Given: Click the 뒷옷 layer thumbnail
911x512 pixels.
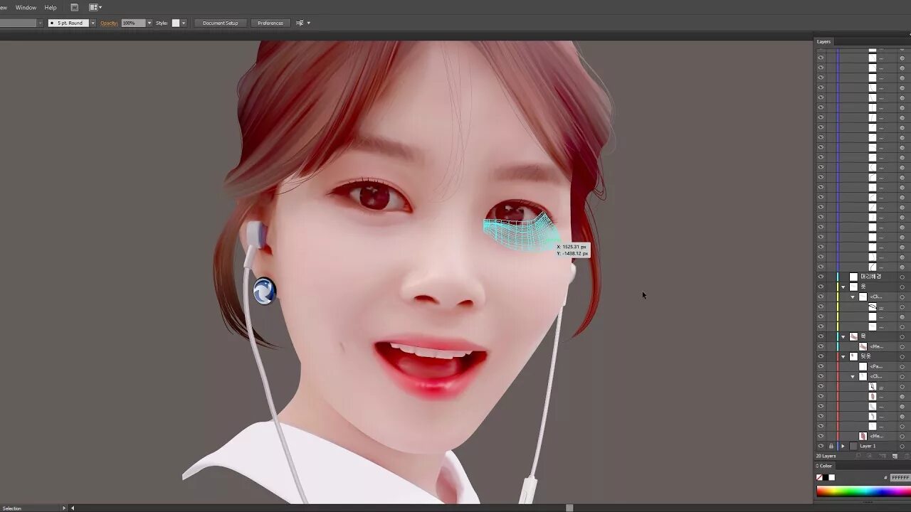Looking at the screenshot, I should coord(853,356).
